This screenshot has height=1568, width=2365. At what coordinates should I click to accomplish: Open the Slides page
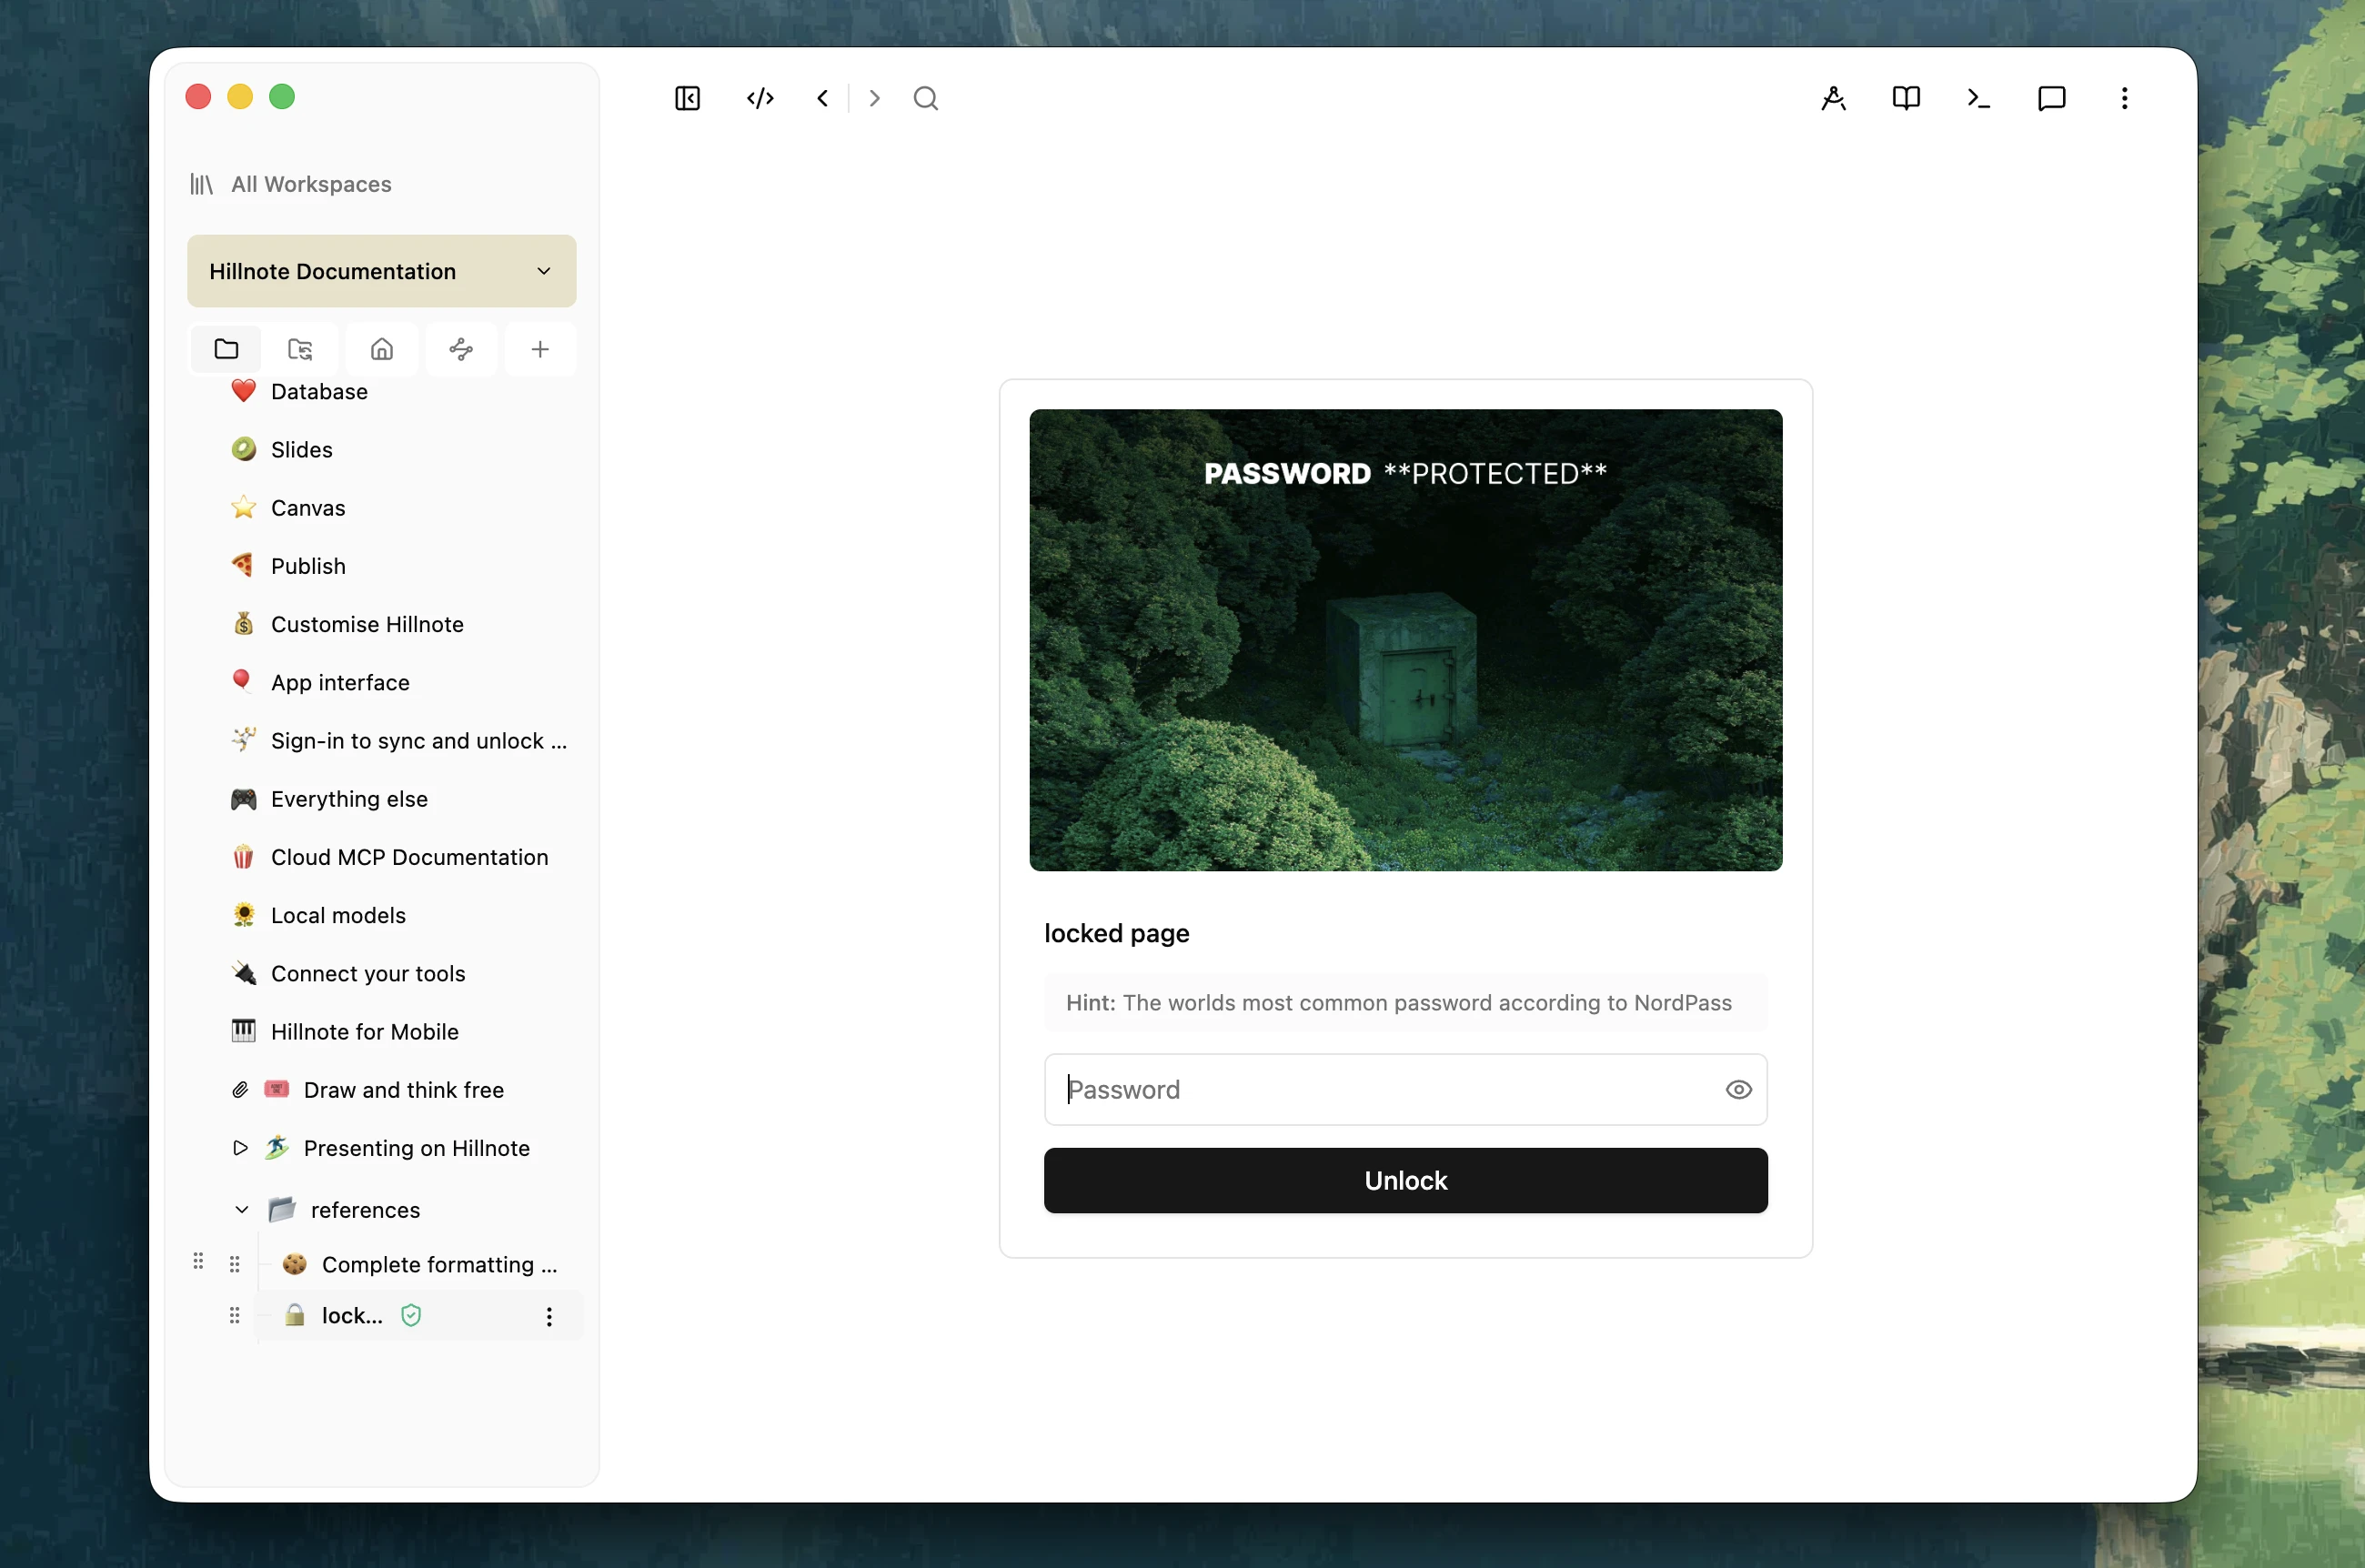[302, 449]
